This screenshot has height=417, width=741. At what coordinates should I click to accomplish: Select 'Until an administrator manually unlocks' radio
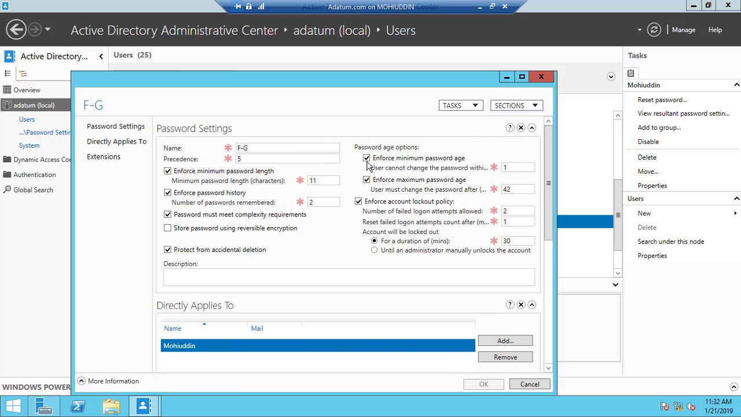tap(375, 250)
